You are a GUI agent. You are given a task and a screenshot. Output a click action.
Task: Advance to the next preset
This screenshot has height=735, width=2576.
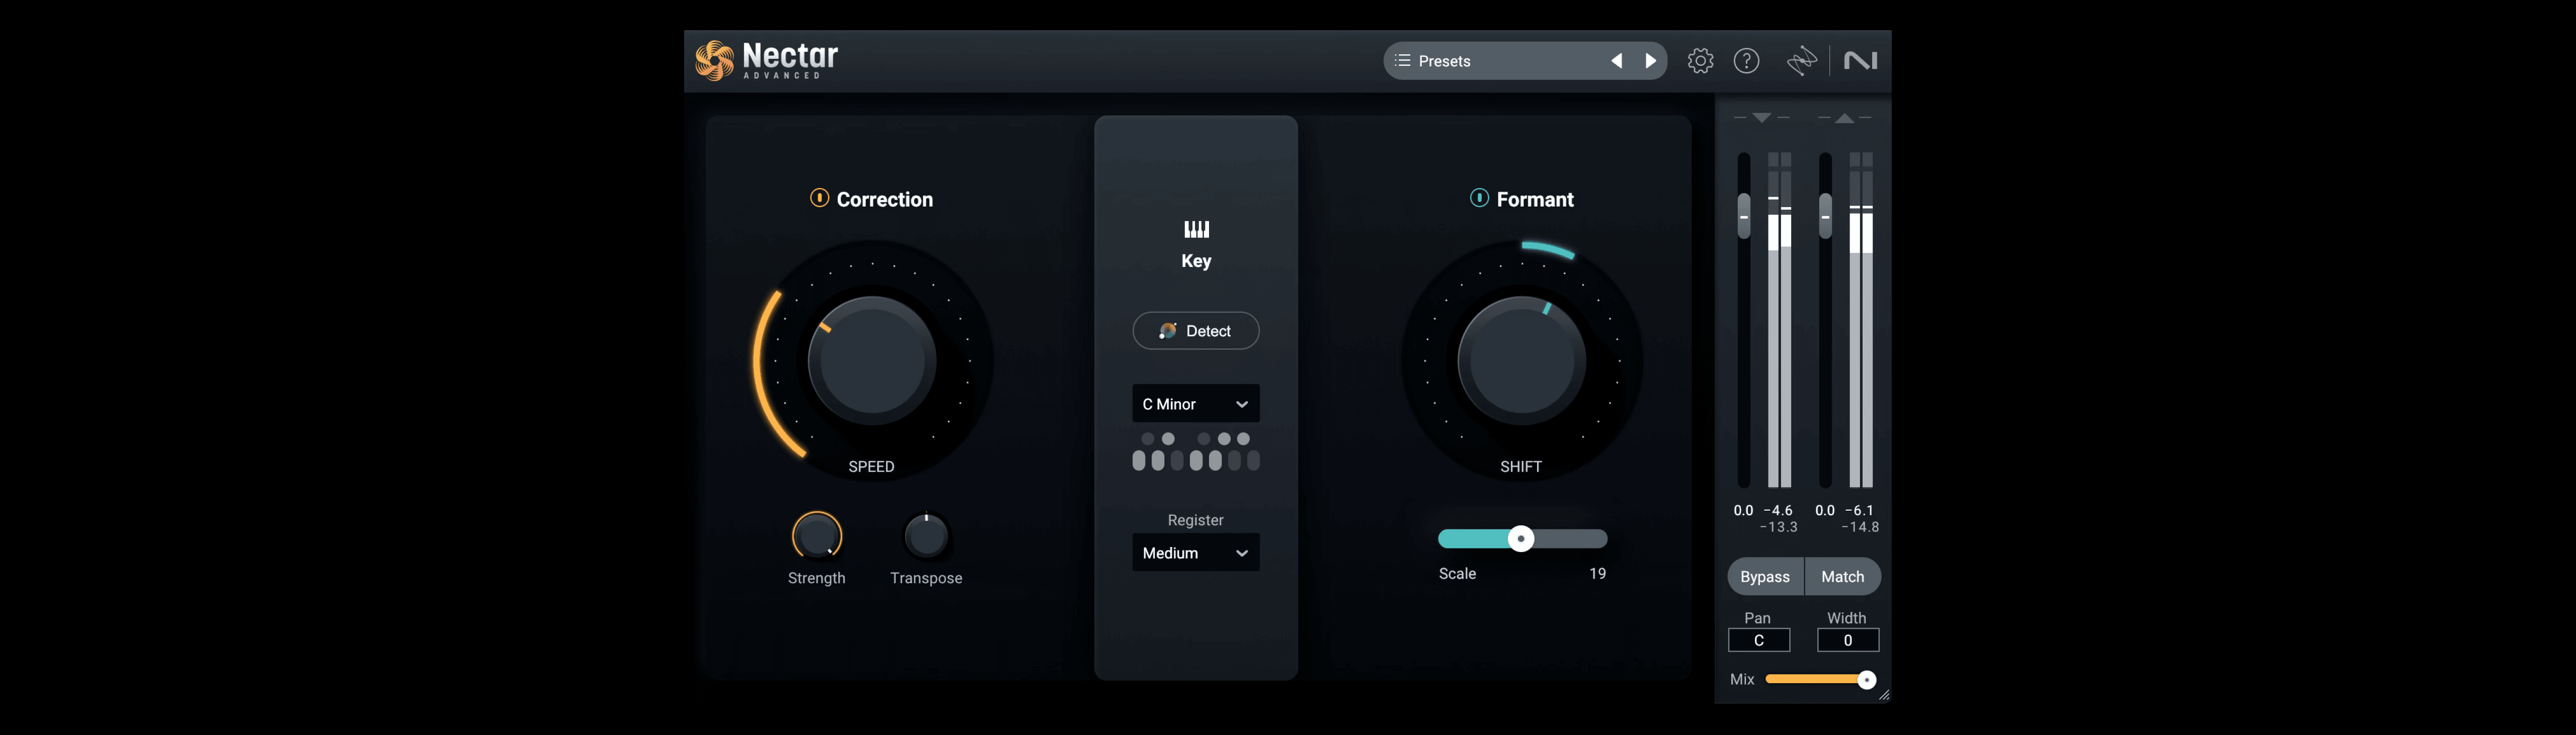point(1650,60)
